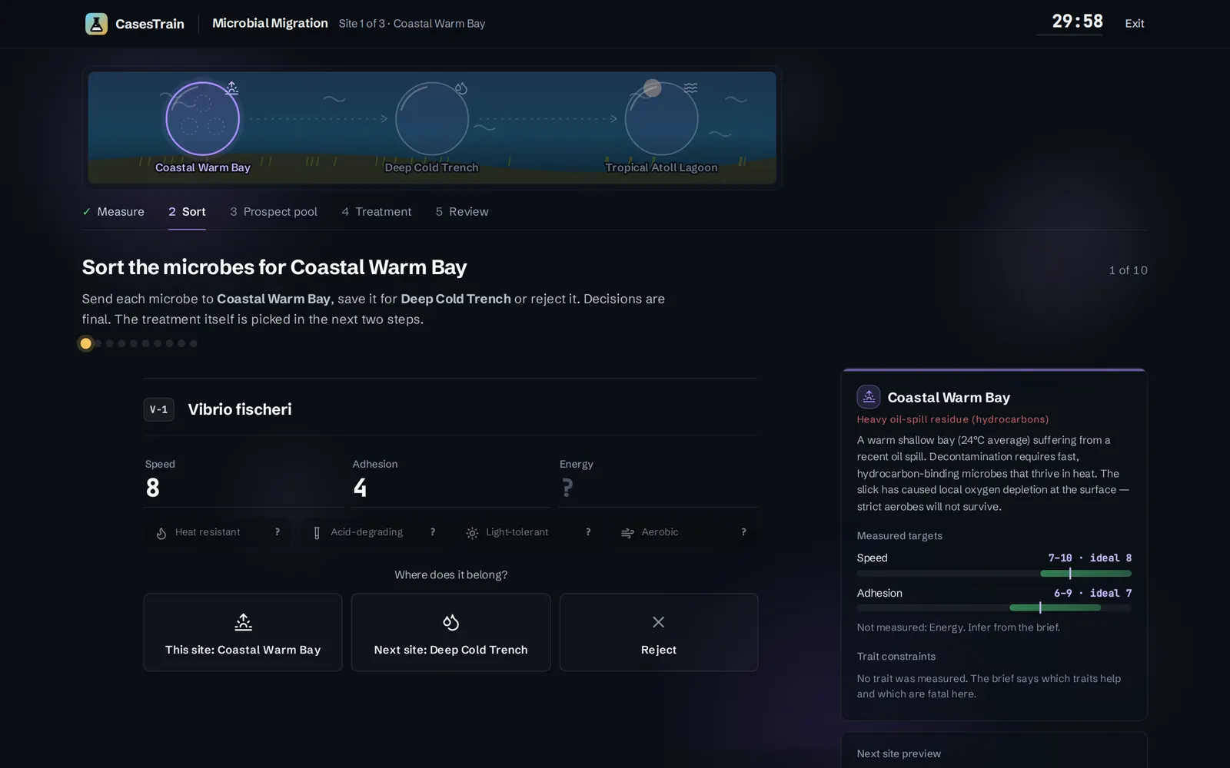
Task: Click the 29:58 countdown timer
Action: tap(1077, 22)
